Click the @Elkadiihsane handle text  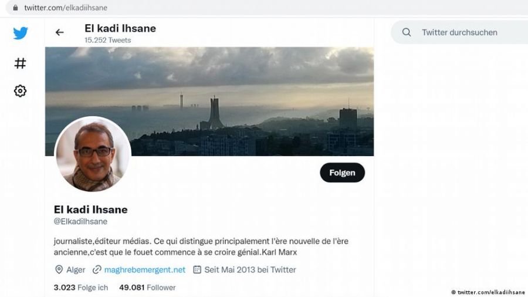point(80,222)
